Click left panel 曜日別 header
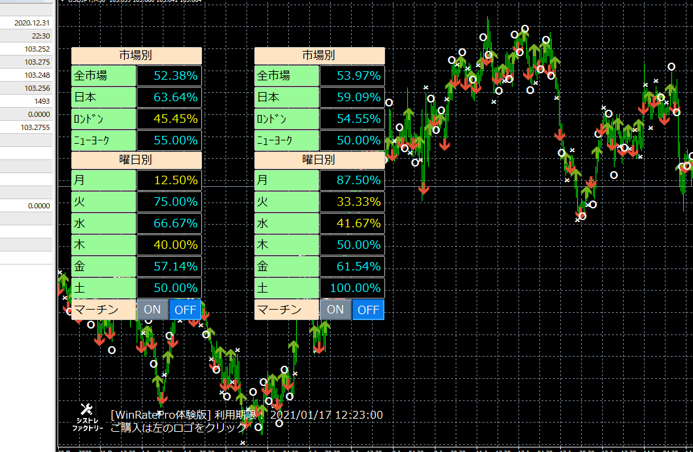The image size is (693, 452). (136, 160)
